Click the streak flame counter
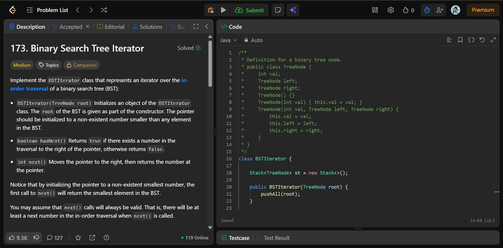The image size is (503, 248). point(408,10)
